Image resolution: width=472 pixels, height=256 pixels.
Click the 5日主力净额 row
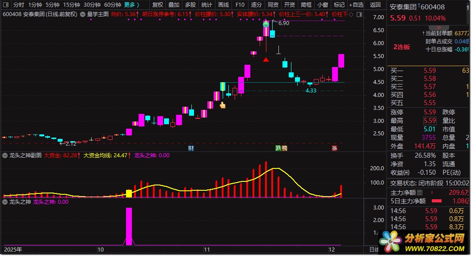pos(429,201)
